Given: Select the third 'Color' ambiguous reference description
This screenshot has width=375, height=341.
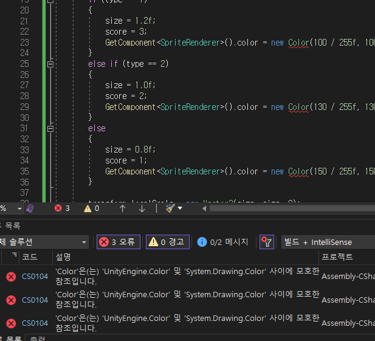Looking at the screenshot, I should [x=187, y=323].
